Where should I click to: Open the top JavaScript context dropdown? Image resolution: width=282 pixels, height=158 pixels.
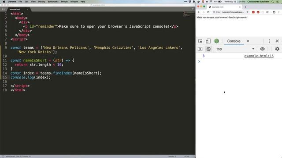click(235, 49)
